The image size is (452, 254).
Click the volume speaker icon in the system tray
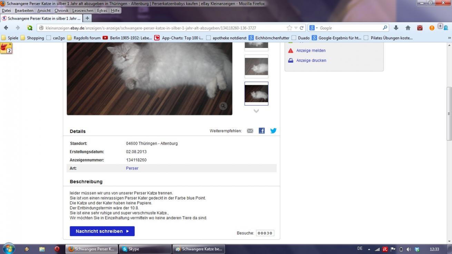click(x=409, y=249)
